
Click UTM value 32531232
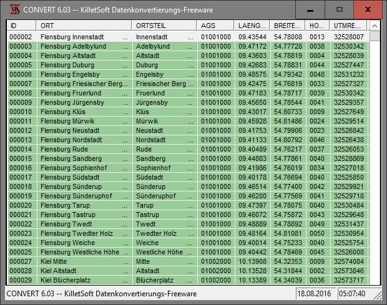pos(349,74)
